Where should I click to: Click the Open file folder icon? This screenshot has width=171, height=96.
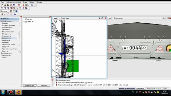click(x=5, y=5)
